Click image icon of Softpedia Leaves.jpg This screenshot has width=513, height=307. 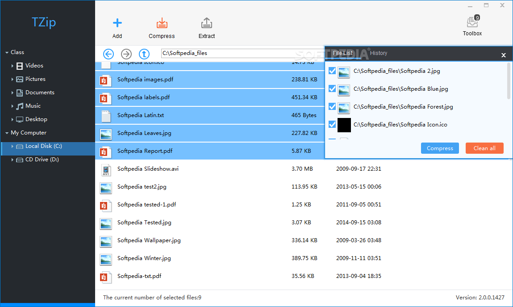click(106, 134)
